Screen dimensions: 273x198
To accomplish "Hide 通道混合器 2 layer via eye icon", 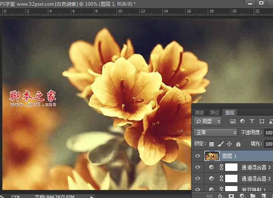I will pyautogui.click(x=198, y=178).
